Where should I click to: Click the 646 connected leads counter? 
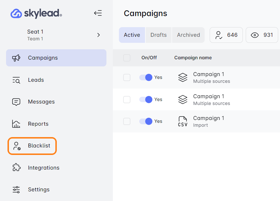coord(226,35)
